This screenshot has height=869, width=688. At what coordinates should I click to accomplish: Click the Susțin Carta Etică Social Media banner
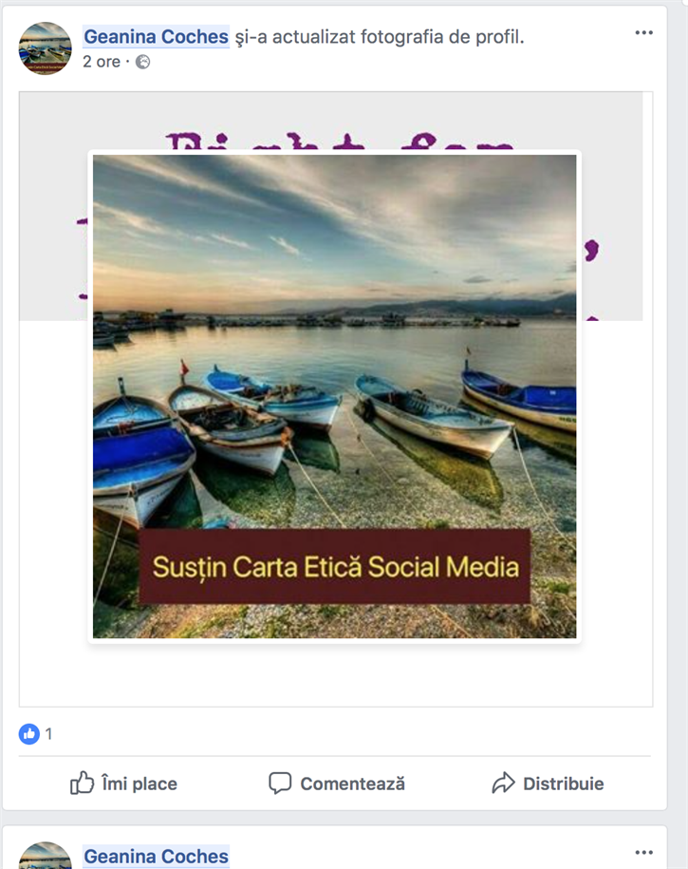pyautogui.click(x=335, y=566)
